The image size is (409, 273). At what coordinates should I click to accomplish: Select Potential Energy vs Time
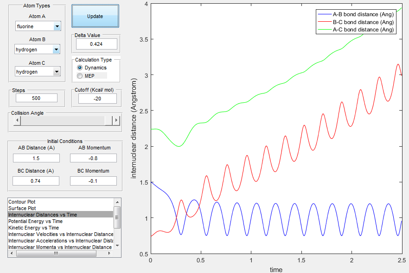(x=61, y=221)
